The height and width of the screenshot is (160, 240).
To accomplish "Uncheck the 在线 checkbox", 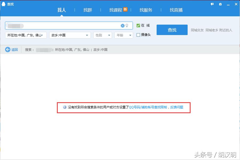I will 138,25.
